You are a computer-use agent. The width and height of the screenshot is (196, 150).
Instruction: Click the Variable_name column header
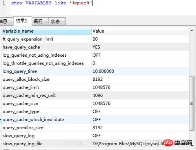click(47, 31)
